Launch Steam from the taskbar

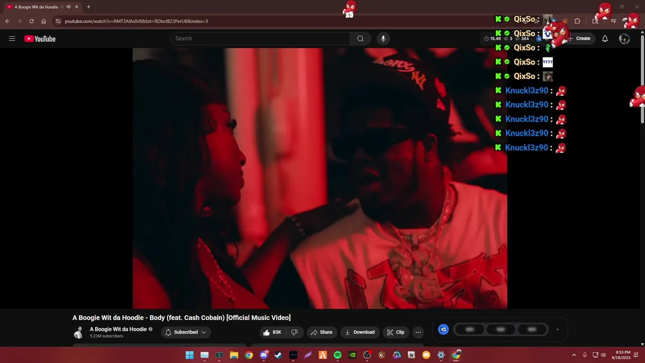click(279, 355)
